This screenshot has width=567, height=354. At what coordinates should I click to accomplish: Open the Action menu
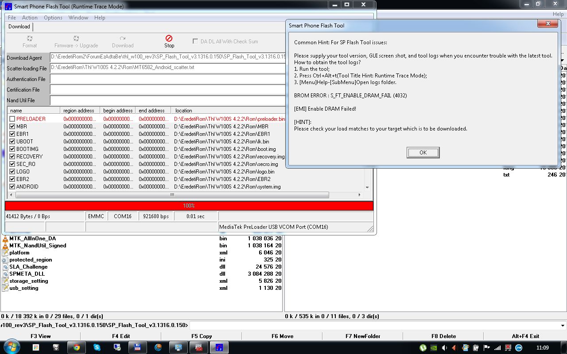pyautogui.click(x=30, y=18)
